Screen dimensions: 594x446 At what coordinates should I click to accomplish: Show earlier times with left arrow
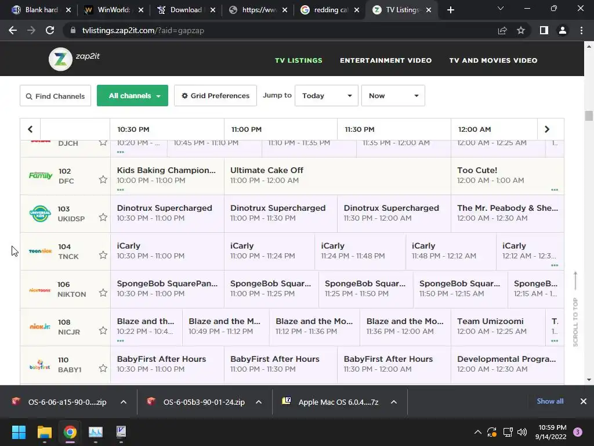30,130
